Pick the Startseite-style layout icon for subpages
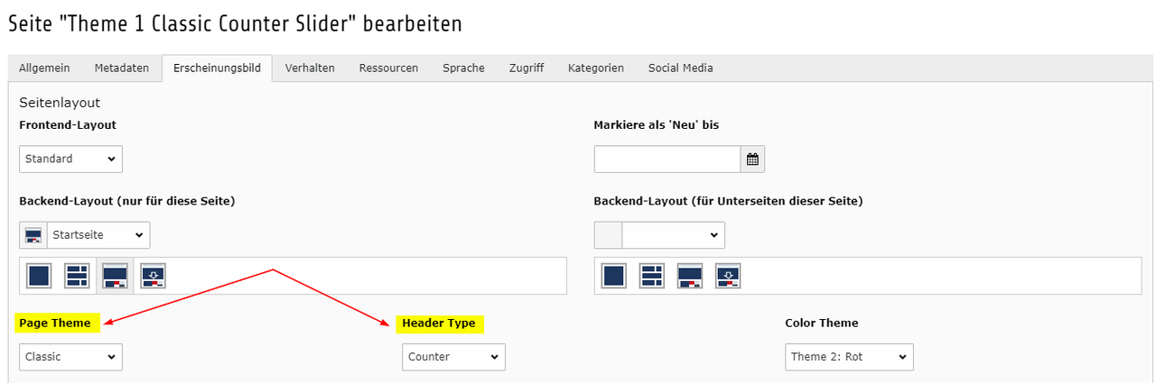 [x=690, y=276]
